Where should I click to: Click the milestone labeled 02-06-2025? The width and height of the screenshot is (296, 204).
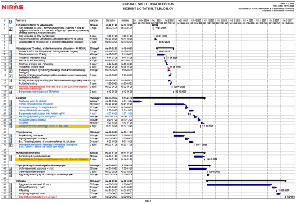(172, 87)
